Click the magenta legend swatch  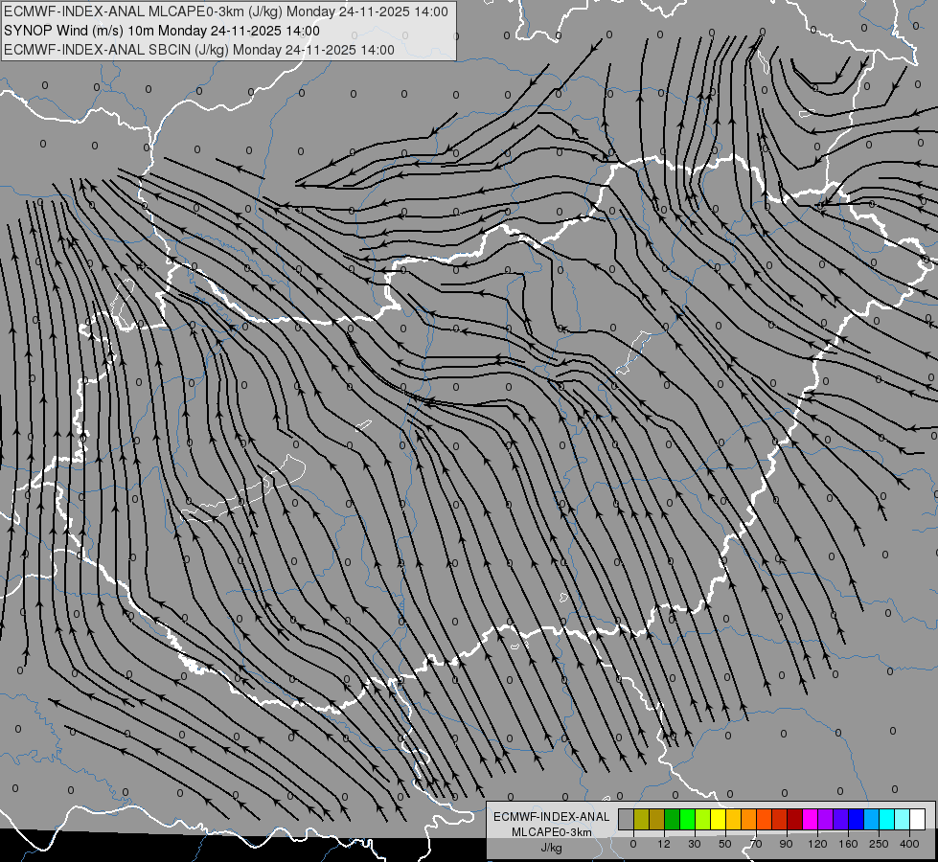coord(811,820)
